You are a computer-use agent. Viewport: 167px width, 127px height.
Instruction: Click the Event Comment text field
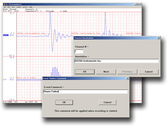pos(85,92)
